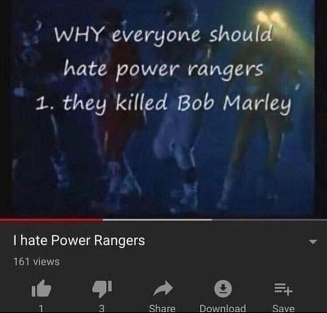Screen dimensions: 327x313
Task: Click the 161 views text
Action: click(x=37, y=262)
